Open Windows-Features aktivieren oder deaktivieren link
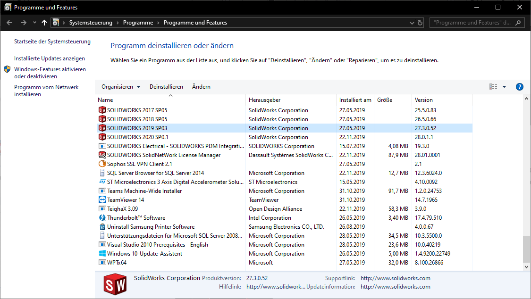Image resolution: width=531 pixels, height=299 pixels. coord(50,73)
